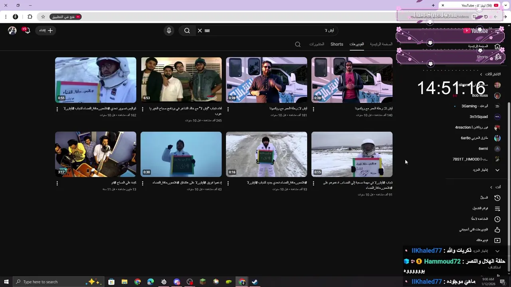511x287 pixels.
Task: Expand the أنت section arrow
Action: (x=491, y=187)
